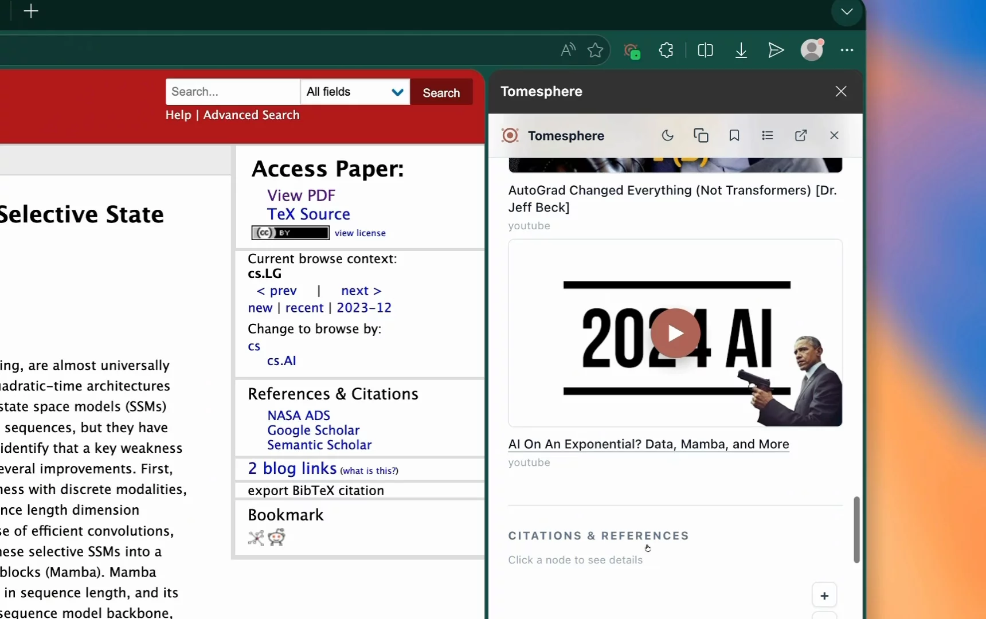This screenshot has height=619, width=986.
Task: Close the Tomesphere sidebar panel
Action: (841, 92)
